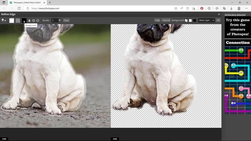Set preview background to transparent checkerboard
The width and height of the screenshot is (251, 141).
tap(186, 20)
